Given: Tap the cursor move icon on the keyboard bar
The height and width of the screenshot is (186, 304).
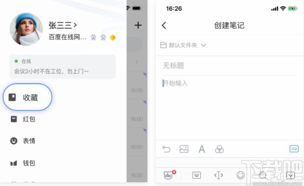Looking at the screenshot, I should pos(218,175).
